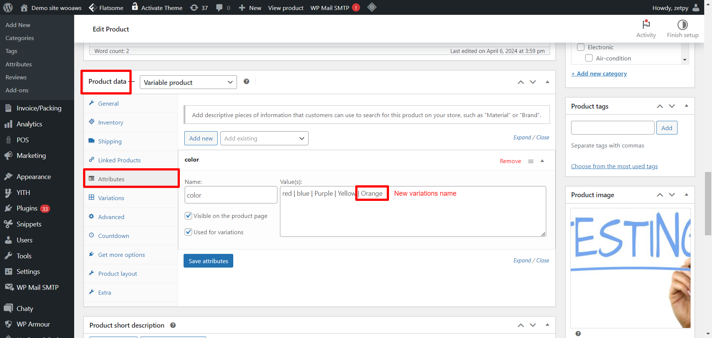Click the Marketing megaphone icon

click(x=9, y=156)
